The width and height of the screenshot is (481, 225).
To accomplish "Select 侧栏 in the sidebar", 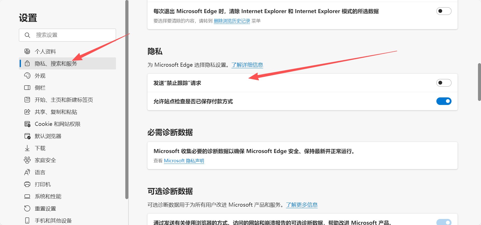I will 68,88.
